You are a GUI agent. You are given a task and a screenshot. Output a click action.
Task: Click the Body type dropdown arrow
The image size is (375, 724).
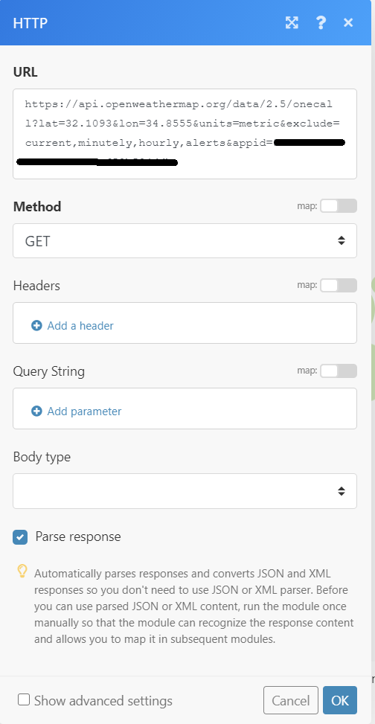point(342,491)
